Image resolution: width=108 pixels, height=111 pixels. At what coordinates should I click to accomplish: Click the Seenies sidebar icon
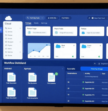pyautogui.click(x=6, y=52)
